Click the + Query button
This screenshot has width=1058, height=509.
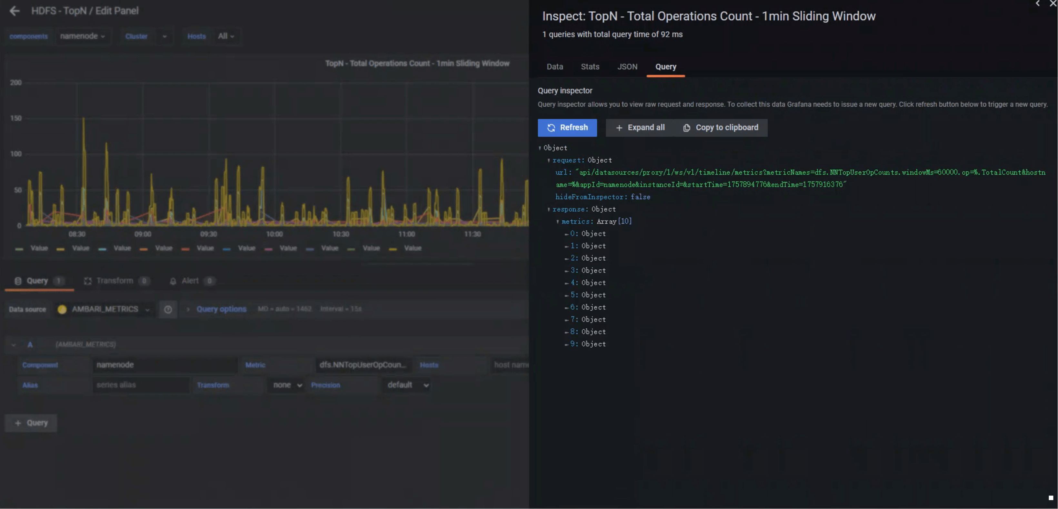[31, 423]
